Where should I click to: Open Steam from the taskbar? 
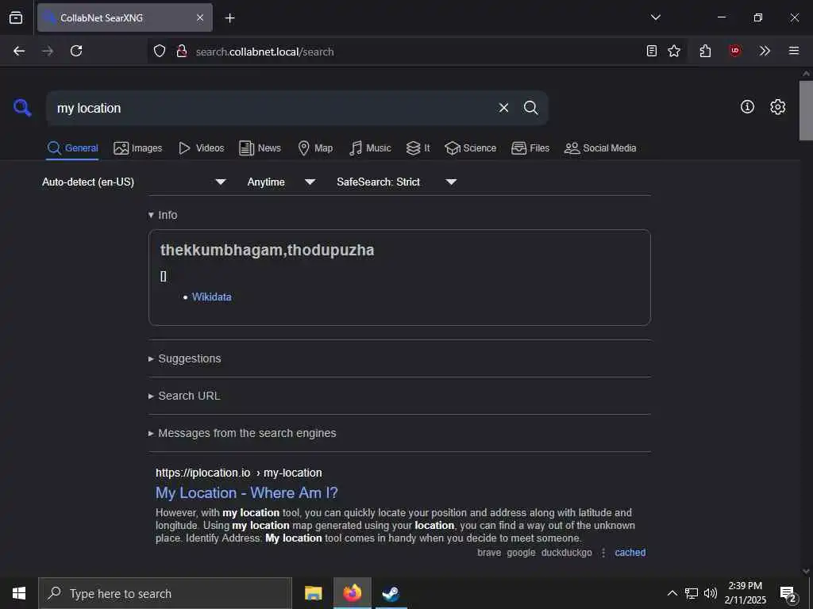coord(391,593)
